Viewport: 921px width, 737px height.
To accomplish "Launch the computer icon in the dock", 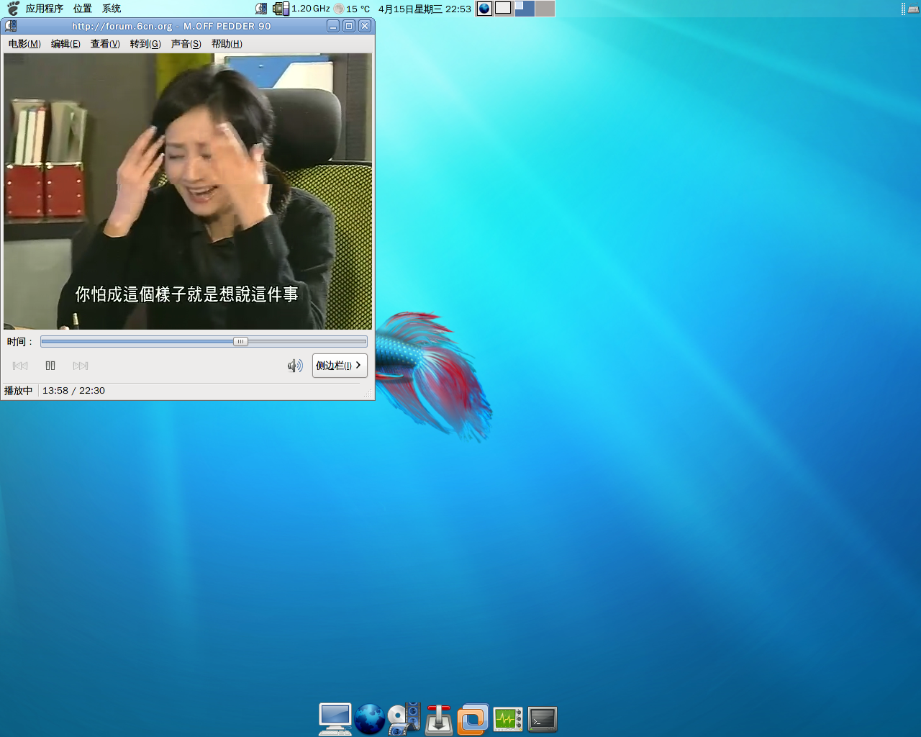I will tap(335, 719).
